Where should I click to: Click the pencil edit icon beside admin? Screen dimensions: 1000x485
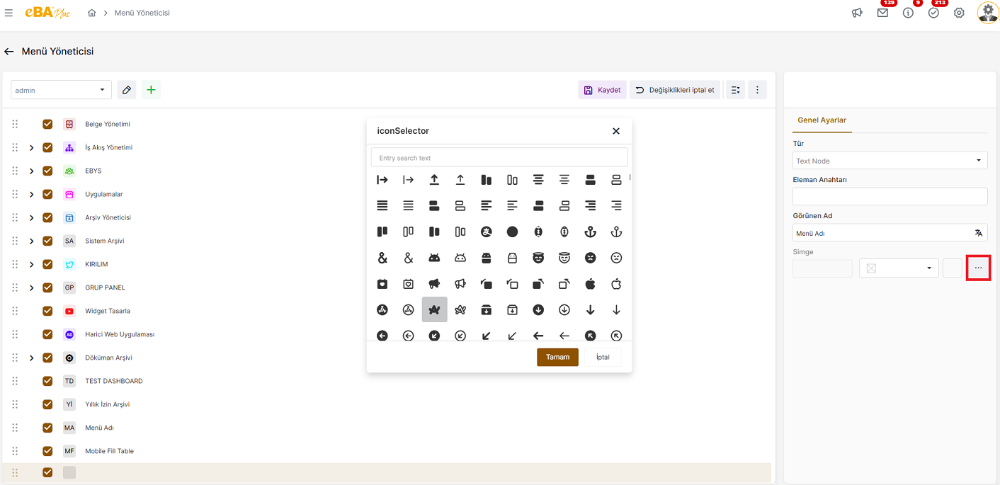[x=127, y=90]
